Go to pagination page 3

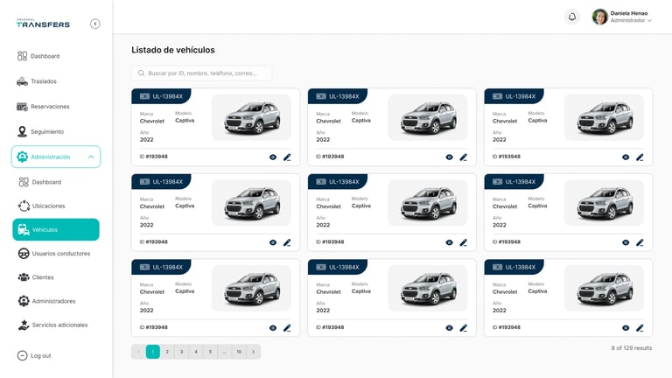click(x=182, y=352)
